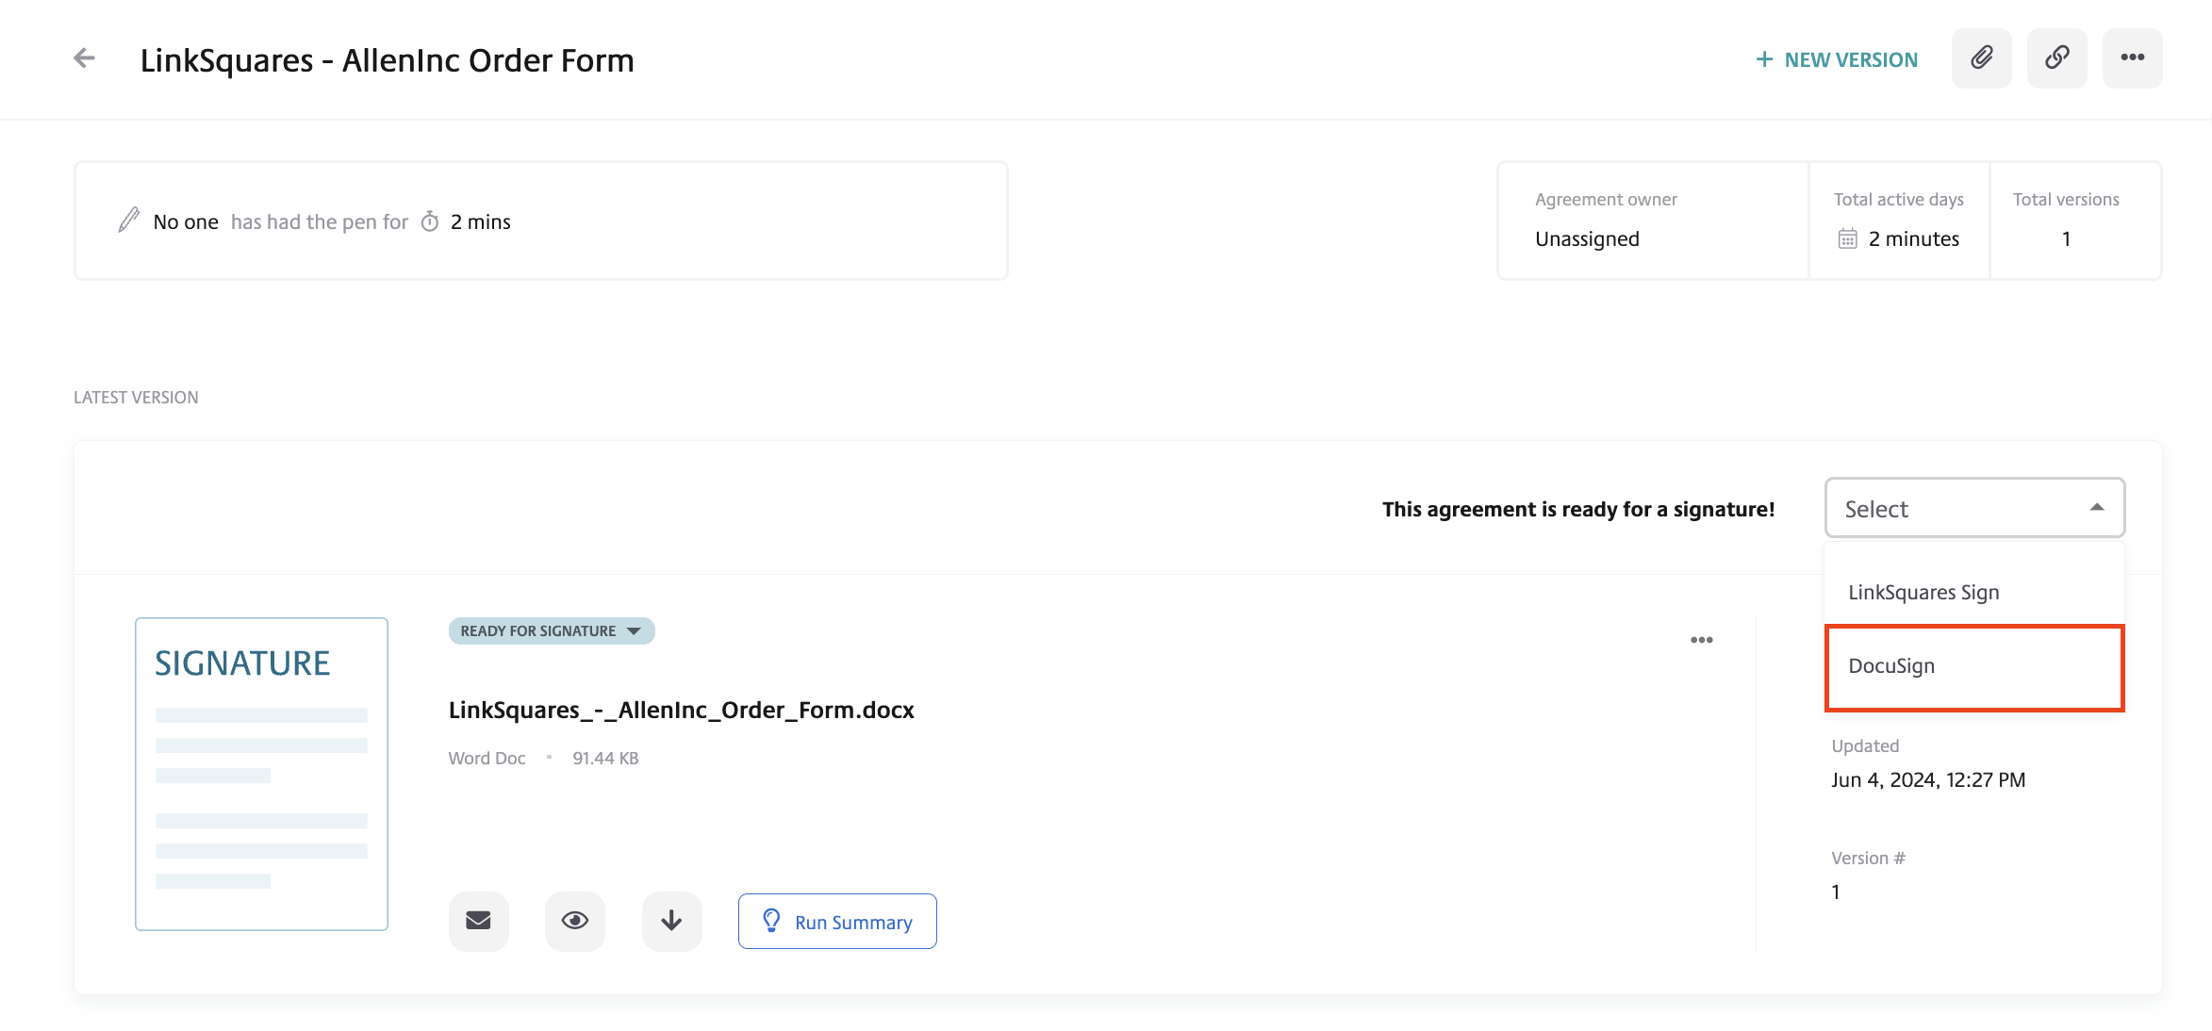This screenshot has height=1031, width=2212.
Task: Open the Select signature provider dropdown
Action: 1974,508
